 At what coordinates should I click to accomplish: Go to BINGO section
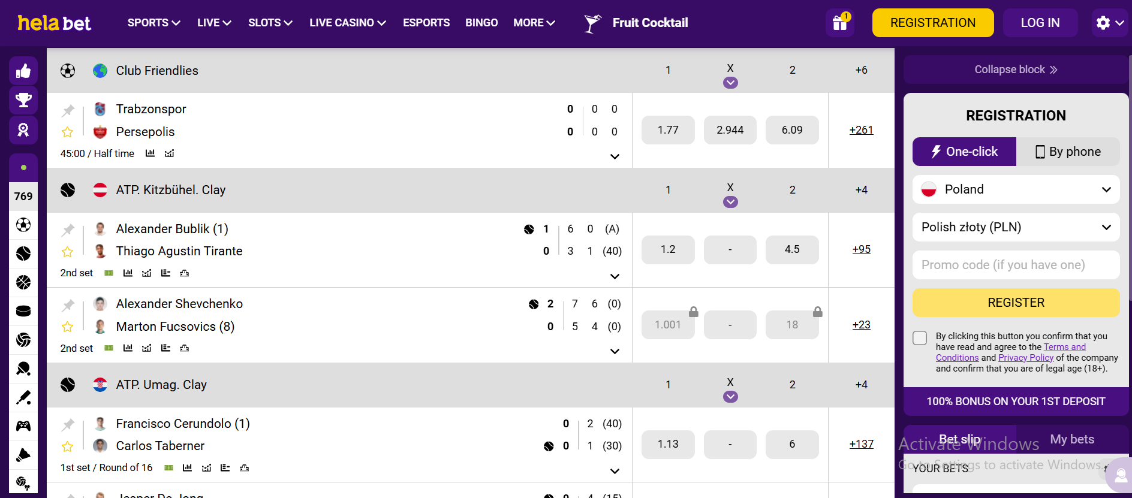pyautogui.click(x=481, y=23)
